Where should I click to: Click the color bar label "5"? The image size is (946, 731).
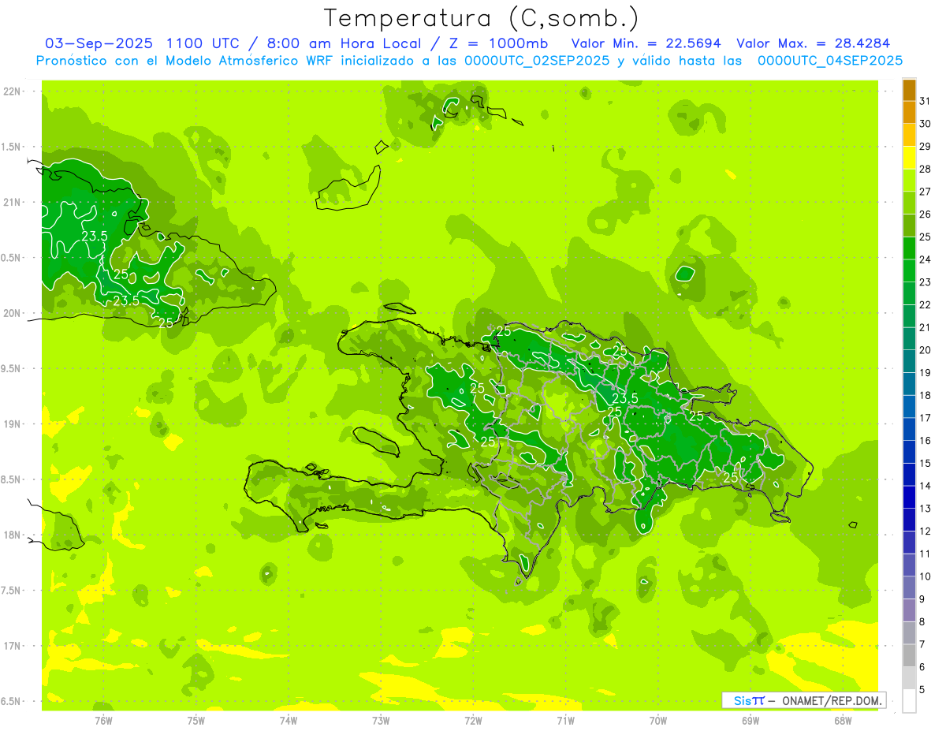coord(922,689)
